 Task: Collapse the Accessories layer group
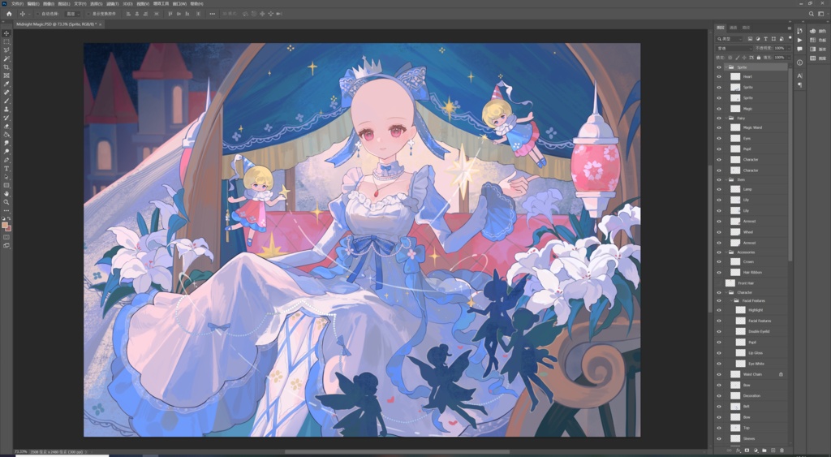726,252
